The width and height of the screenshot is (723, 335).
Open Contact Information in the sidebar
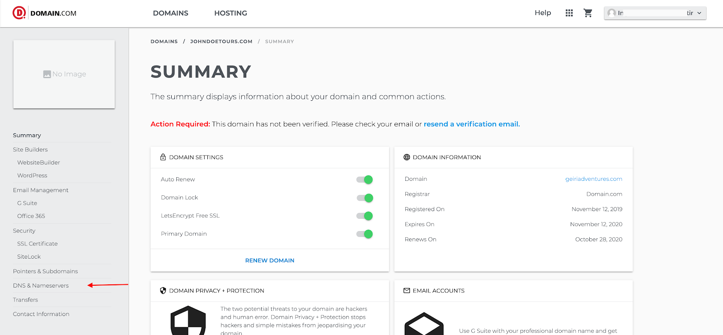[41, 314]
